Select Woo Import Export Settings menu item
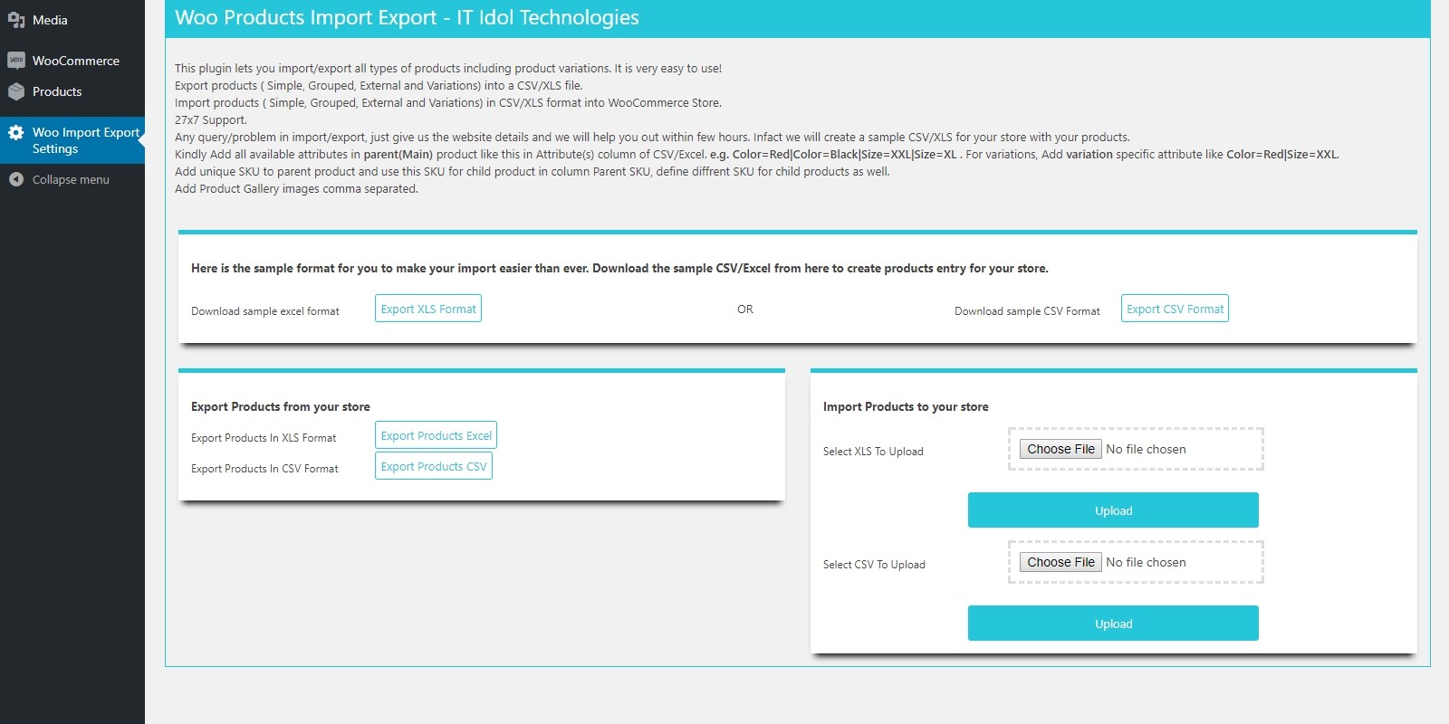The height and width of the screenshot is (724, 1449). point(72,140)
